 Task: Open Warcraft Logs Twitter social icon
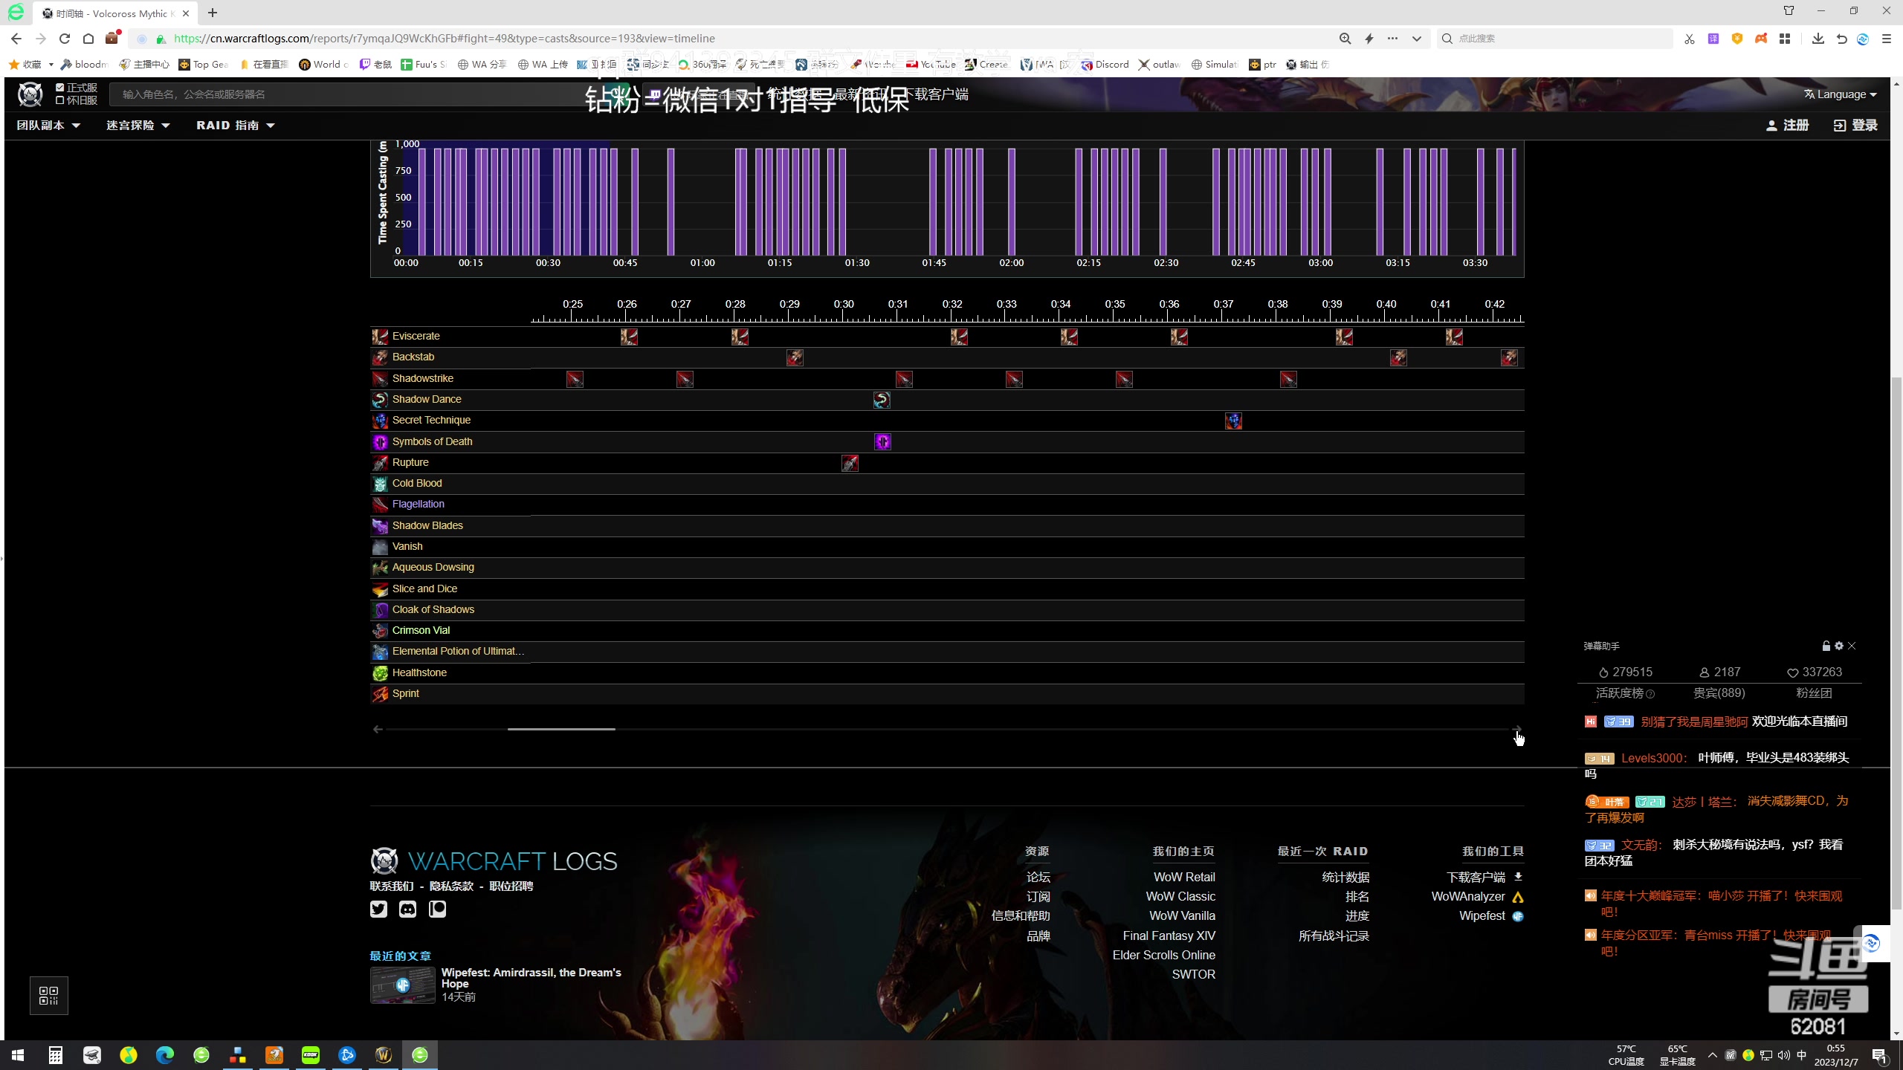[378, 909]
